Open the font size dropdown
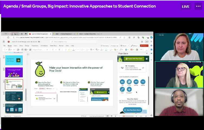The image size is (204, 130). point(48,50)
